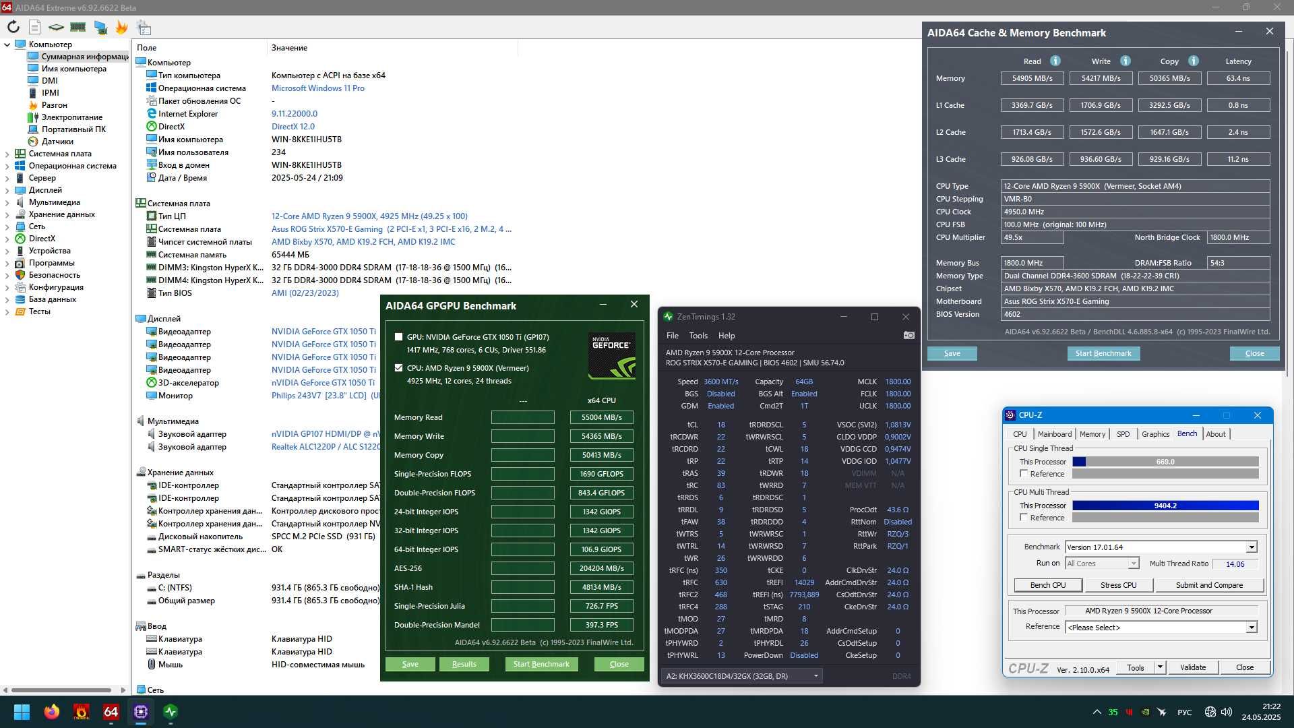Open the CPU-Z Tools dropdown arrow
The height and width of the screenshot is (728, 1294).
coord(1160,667)
